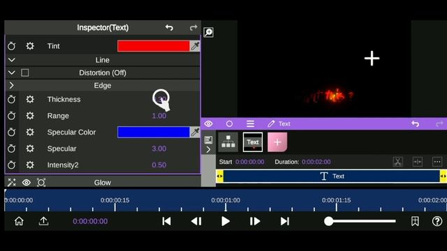Play the preview

226,221
